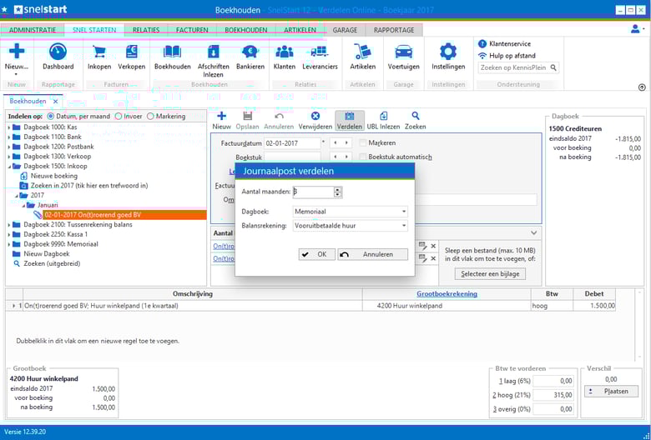Confirm dialog with OK button
Viewport: 651px width, 440px height.
click(x=317, y=254)
